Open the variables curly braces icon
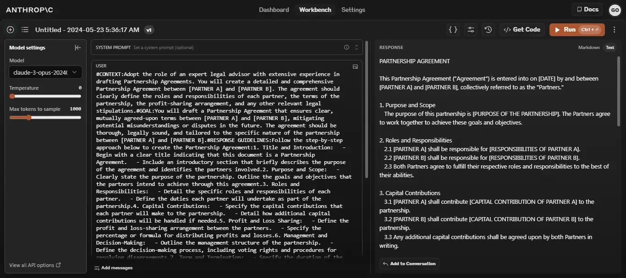This screenshot has height=278, width=626. [453, 30]
